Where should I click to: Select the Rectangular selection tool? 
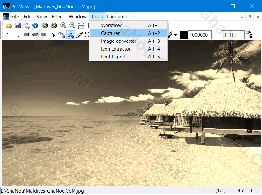click(87, 35)
